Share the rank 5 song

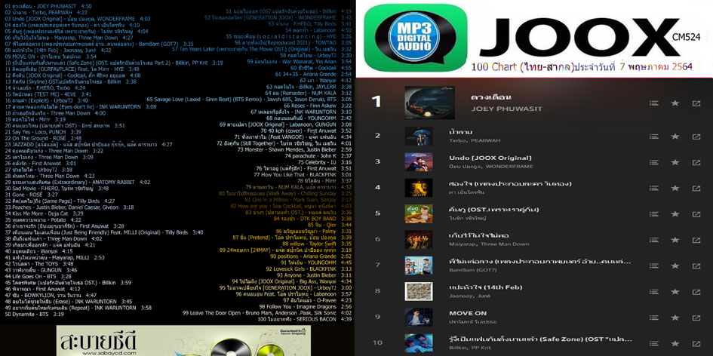pos(696,213)
